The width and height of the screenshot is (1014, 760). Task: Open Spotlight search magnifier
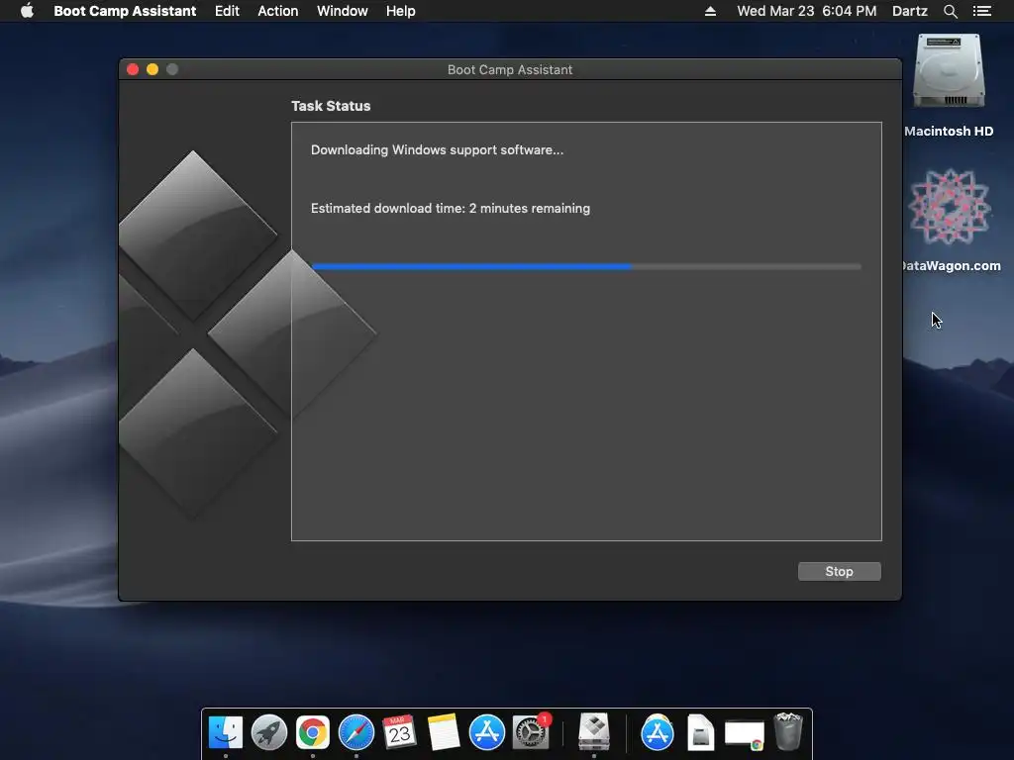coord(950,11)
